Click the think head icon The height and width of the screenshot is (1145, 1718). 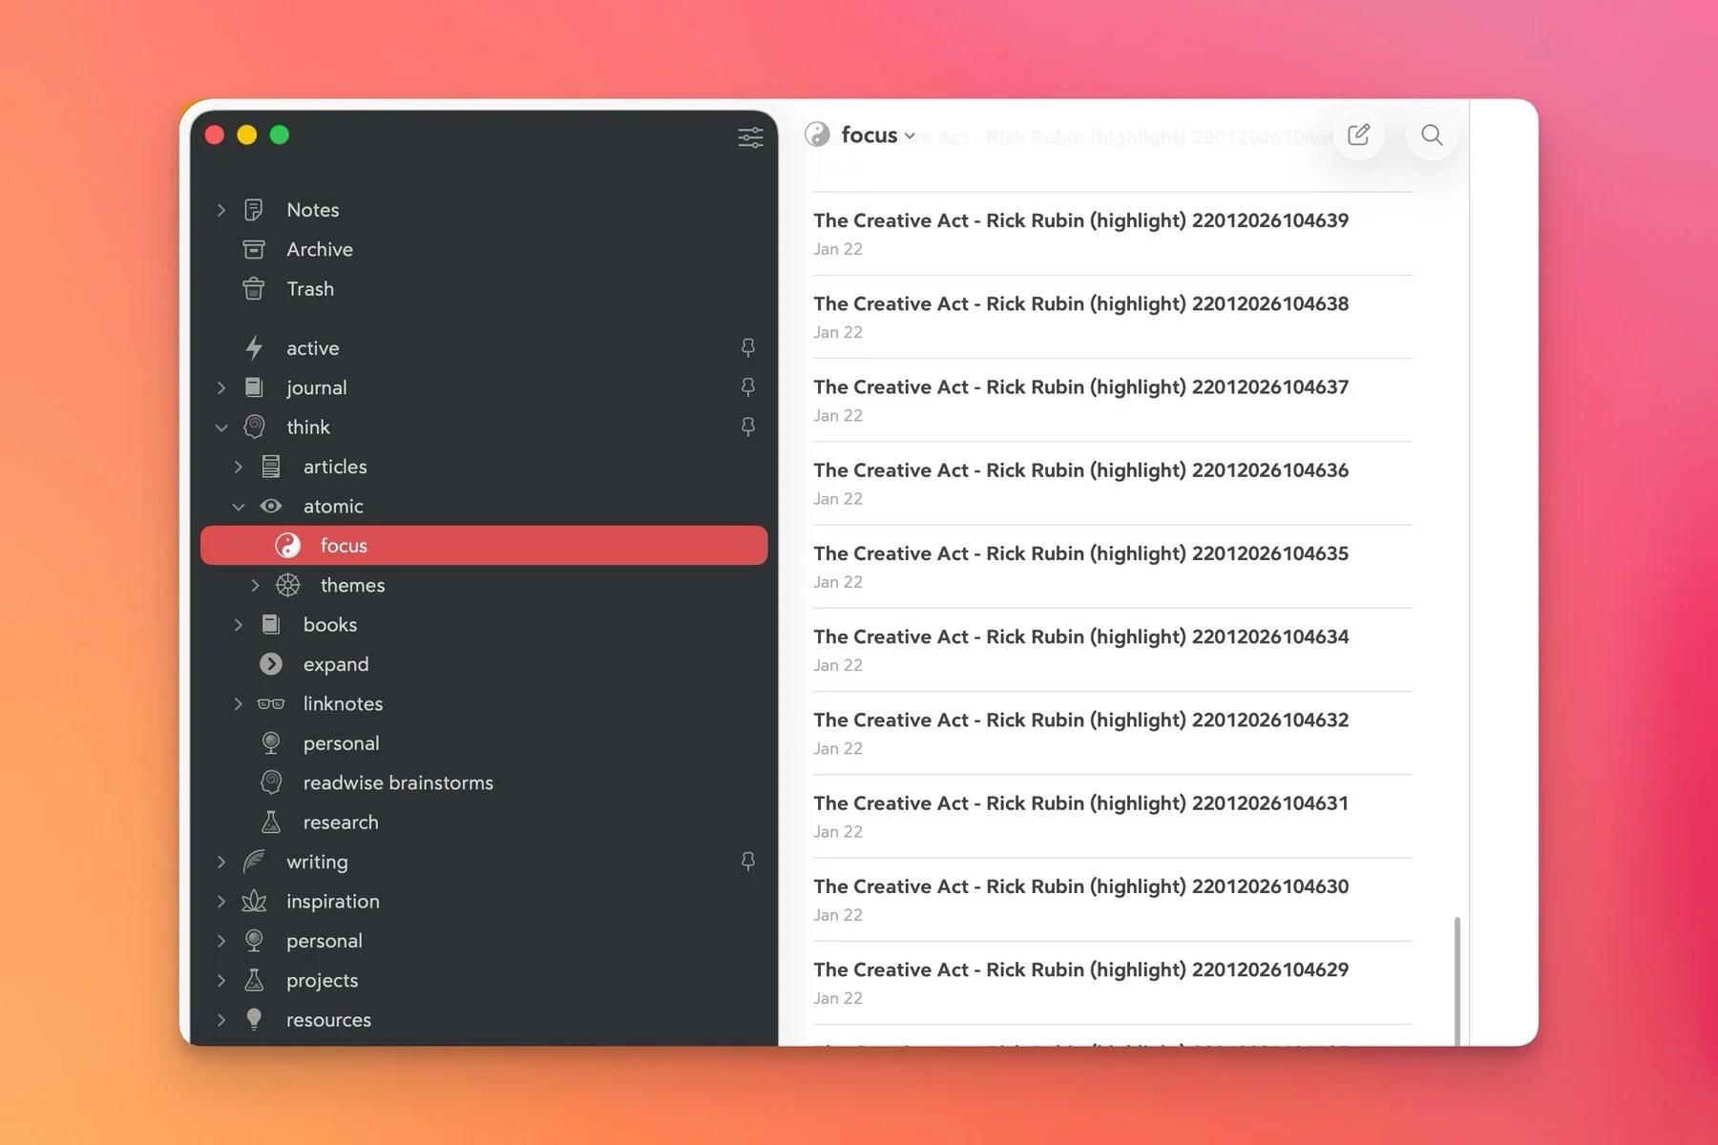tap(254, 427)
